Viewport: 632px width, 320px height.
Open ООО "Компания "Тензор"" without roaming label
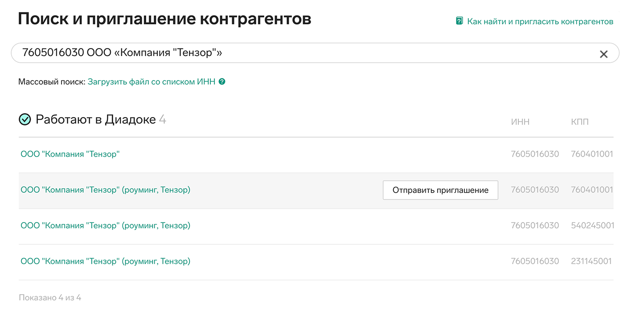tap(70, 154)
